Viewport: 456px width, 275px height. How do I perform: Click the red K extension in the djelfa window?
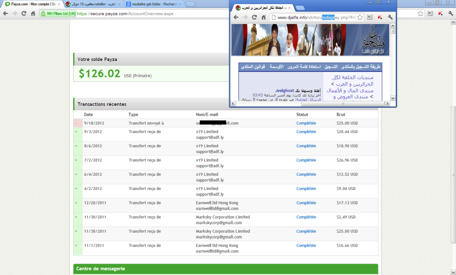(x=380, y=17)
